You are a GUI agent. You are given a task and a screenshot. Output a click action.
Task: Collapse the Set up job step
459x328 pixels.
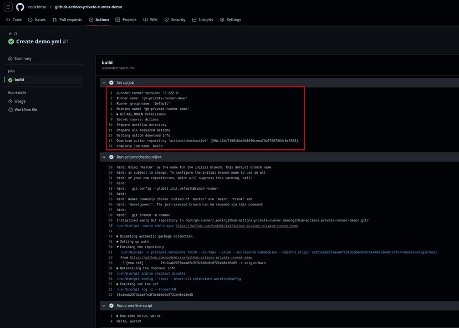pos(104,82)
